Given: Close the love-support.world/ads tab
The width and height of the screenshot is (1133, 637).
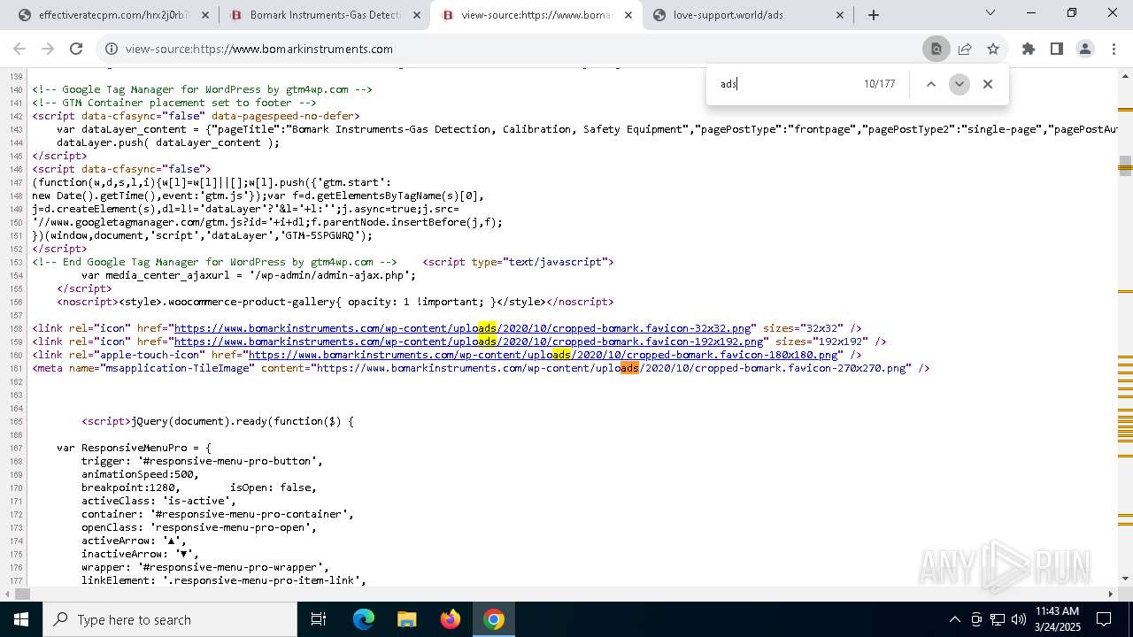Looking at the screenshot, I should pos(841,15).
